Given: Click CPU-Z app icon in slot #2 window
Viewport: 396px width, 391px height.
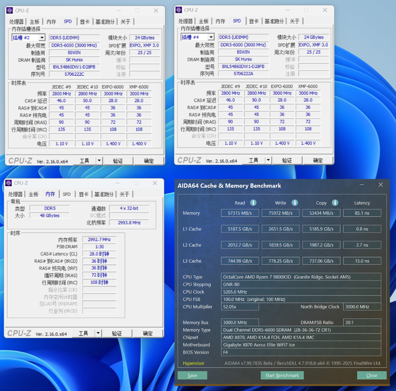Looking at the screenshot, I should pos(10,10).
